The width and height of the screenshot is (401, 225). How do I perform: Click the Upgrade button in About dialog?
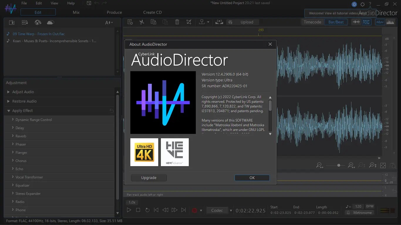[149, 178]
